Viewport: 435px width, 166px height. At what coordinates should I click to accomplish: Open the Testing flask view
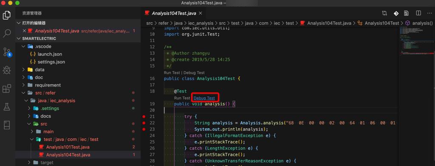7,107
